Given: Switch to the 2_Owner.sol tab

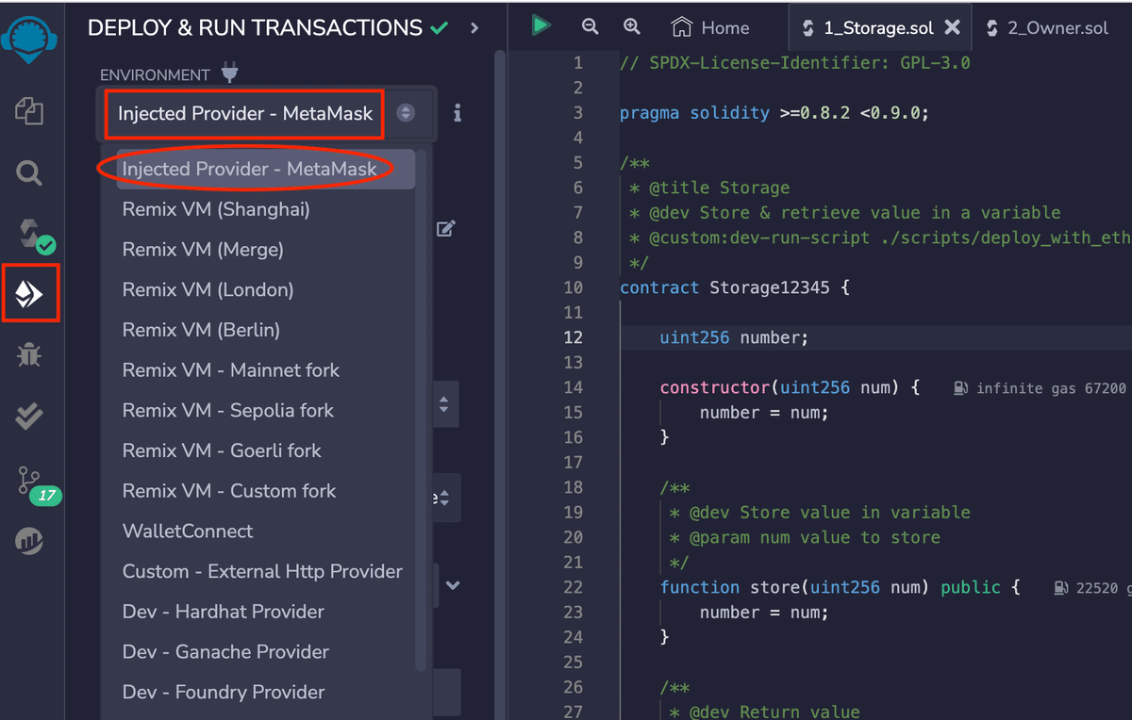Looking at the screenshot, I should pyautogui.click(x=1047, y=27).
